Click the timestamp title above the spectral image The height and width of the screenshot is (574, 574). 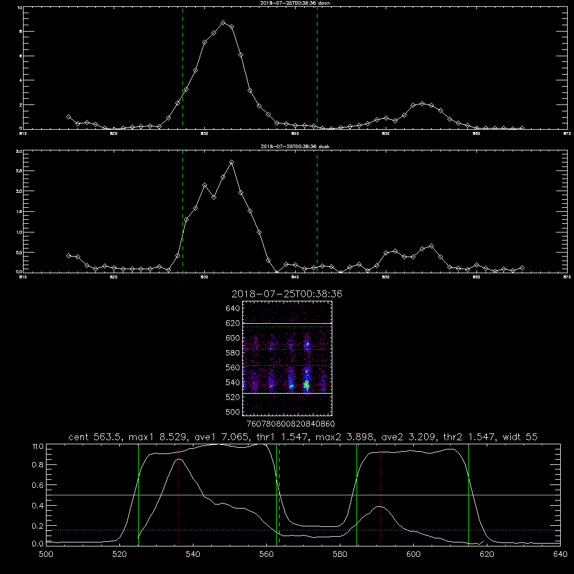(x=287, y=294)
